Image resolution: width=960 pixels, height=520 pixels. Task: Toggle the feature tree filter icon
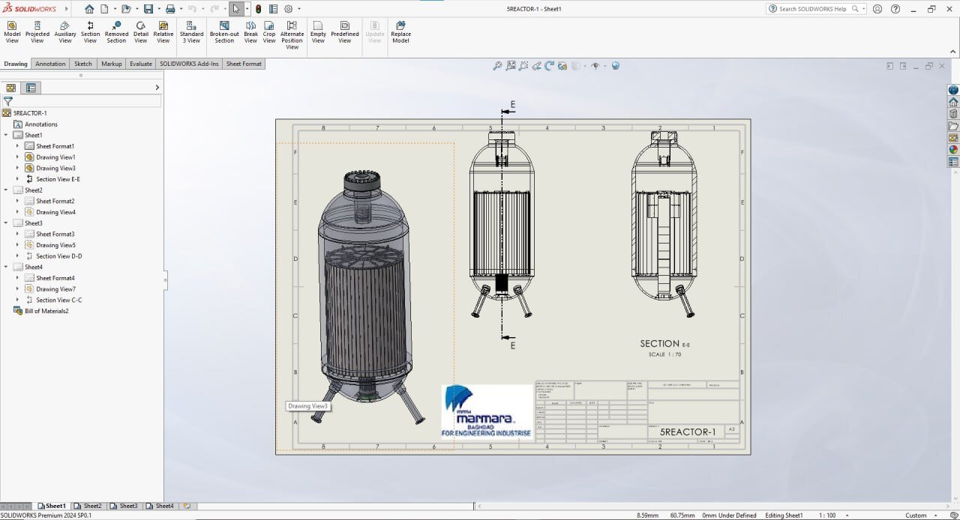(x=8, y=101)
